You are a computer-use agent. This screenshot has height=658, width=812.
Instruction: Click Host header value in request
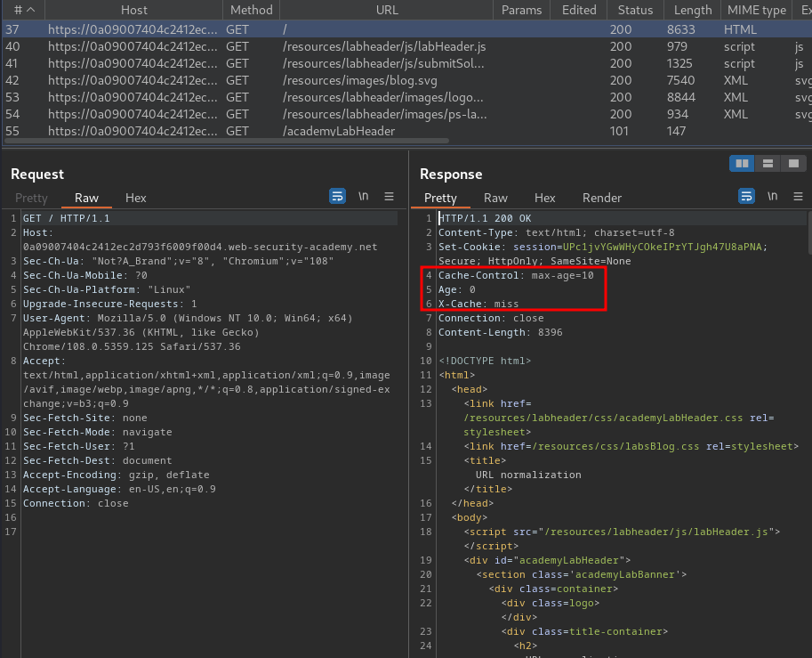(200, 247)
